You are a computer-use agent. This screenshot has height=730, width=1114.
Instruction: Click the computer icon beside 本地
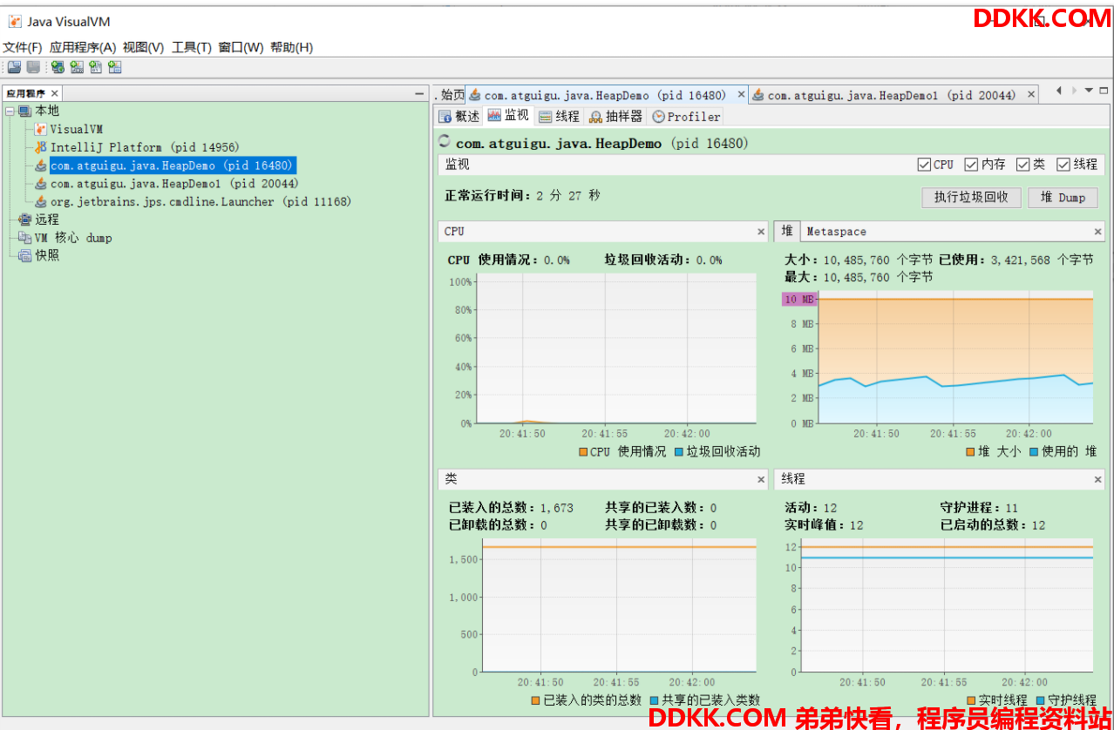click(25, 111)
